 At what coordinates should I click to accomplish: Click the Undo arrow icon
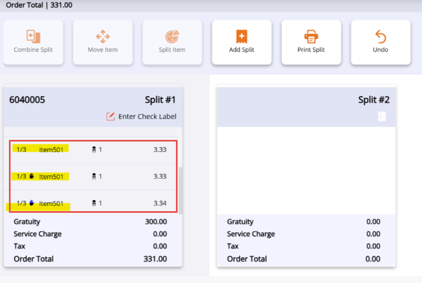(380, 36)
